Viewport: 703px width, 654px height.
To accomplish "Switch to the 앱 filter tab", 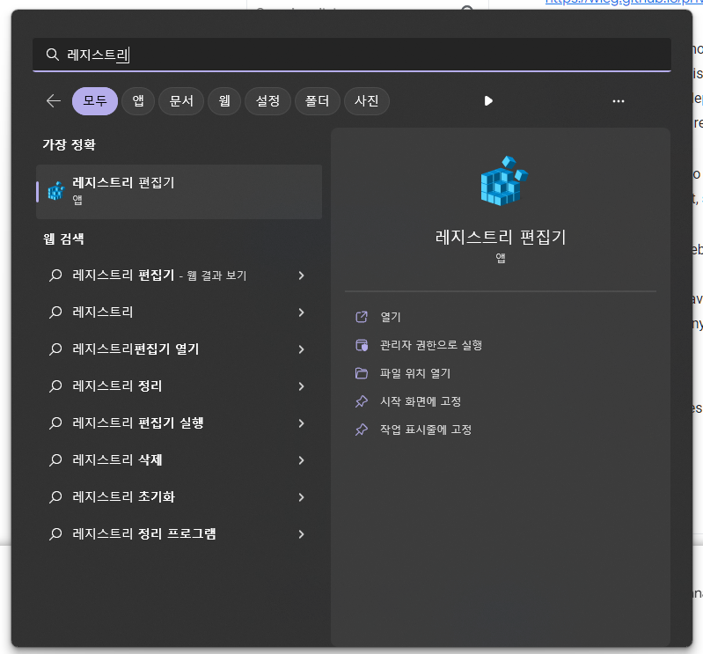I will (x=138, y=101).
